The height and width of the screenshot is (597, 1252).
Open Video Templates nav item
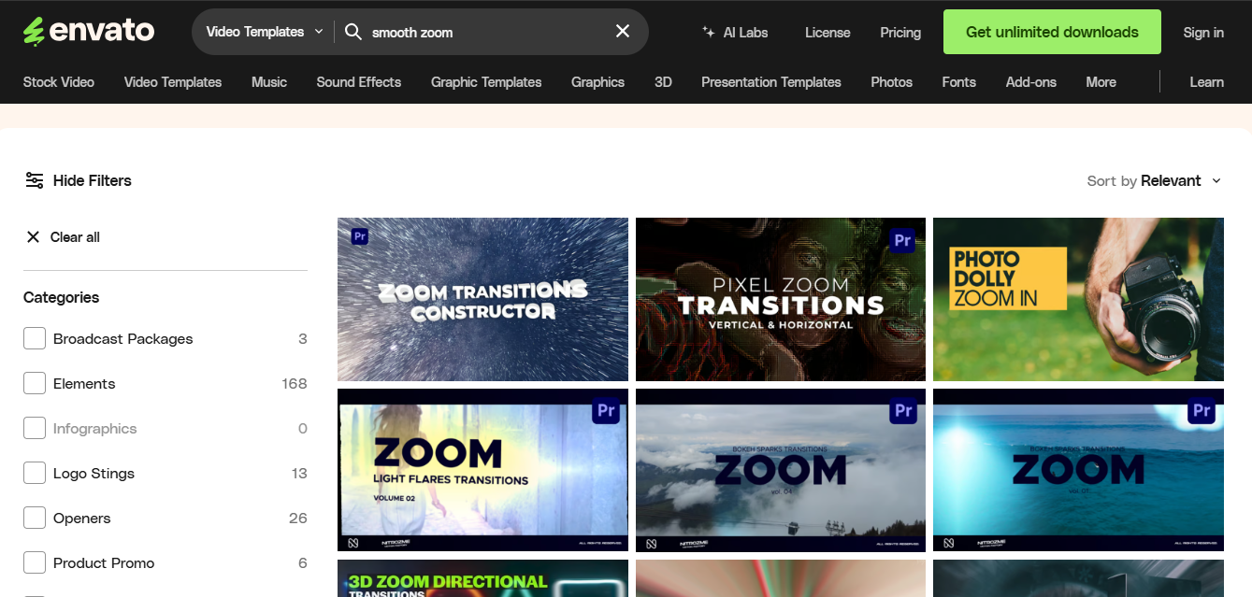point(173,82)
